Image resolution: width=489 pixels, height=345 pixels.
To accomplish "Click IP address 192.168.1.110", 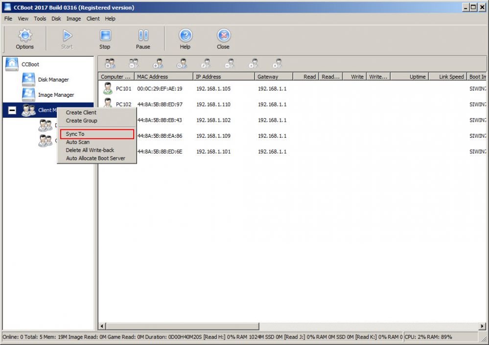I will pos(213,104).
